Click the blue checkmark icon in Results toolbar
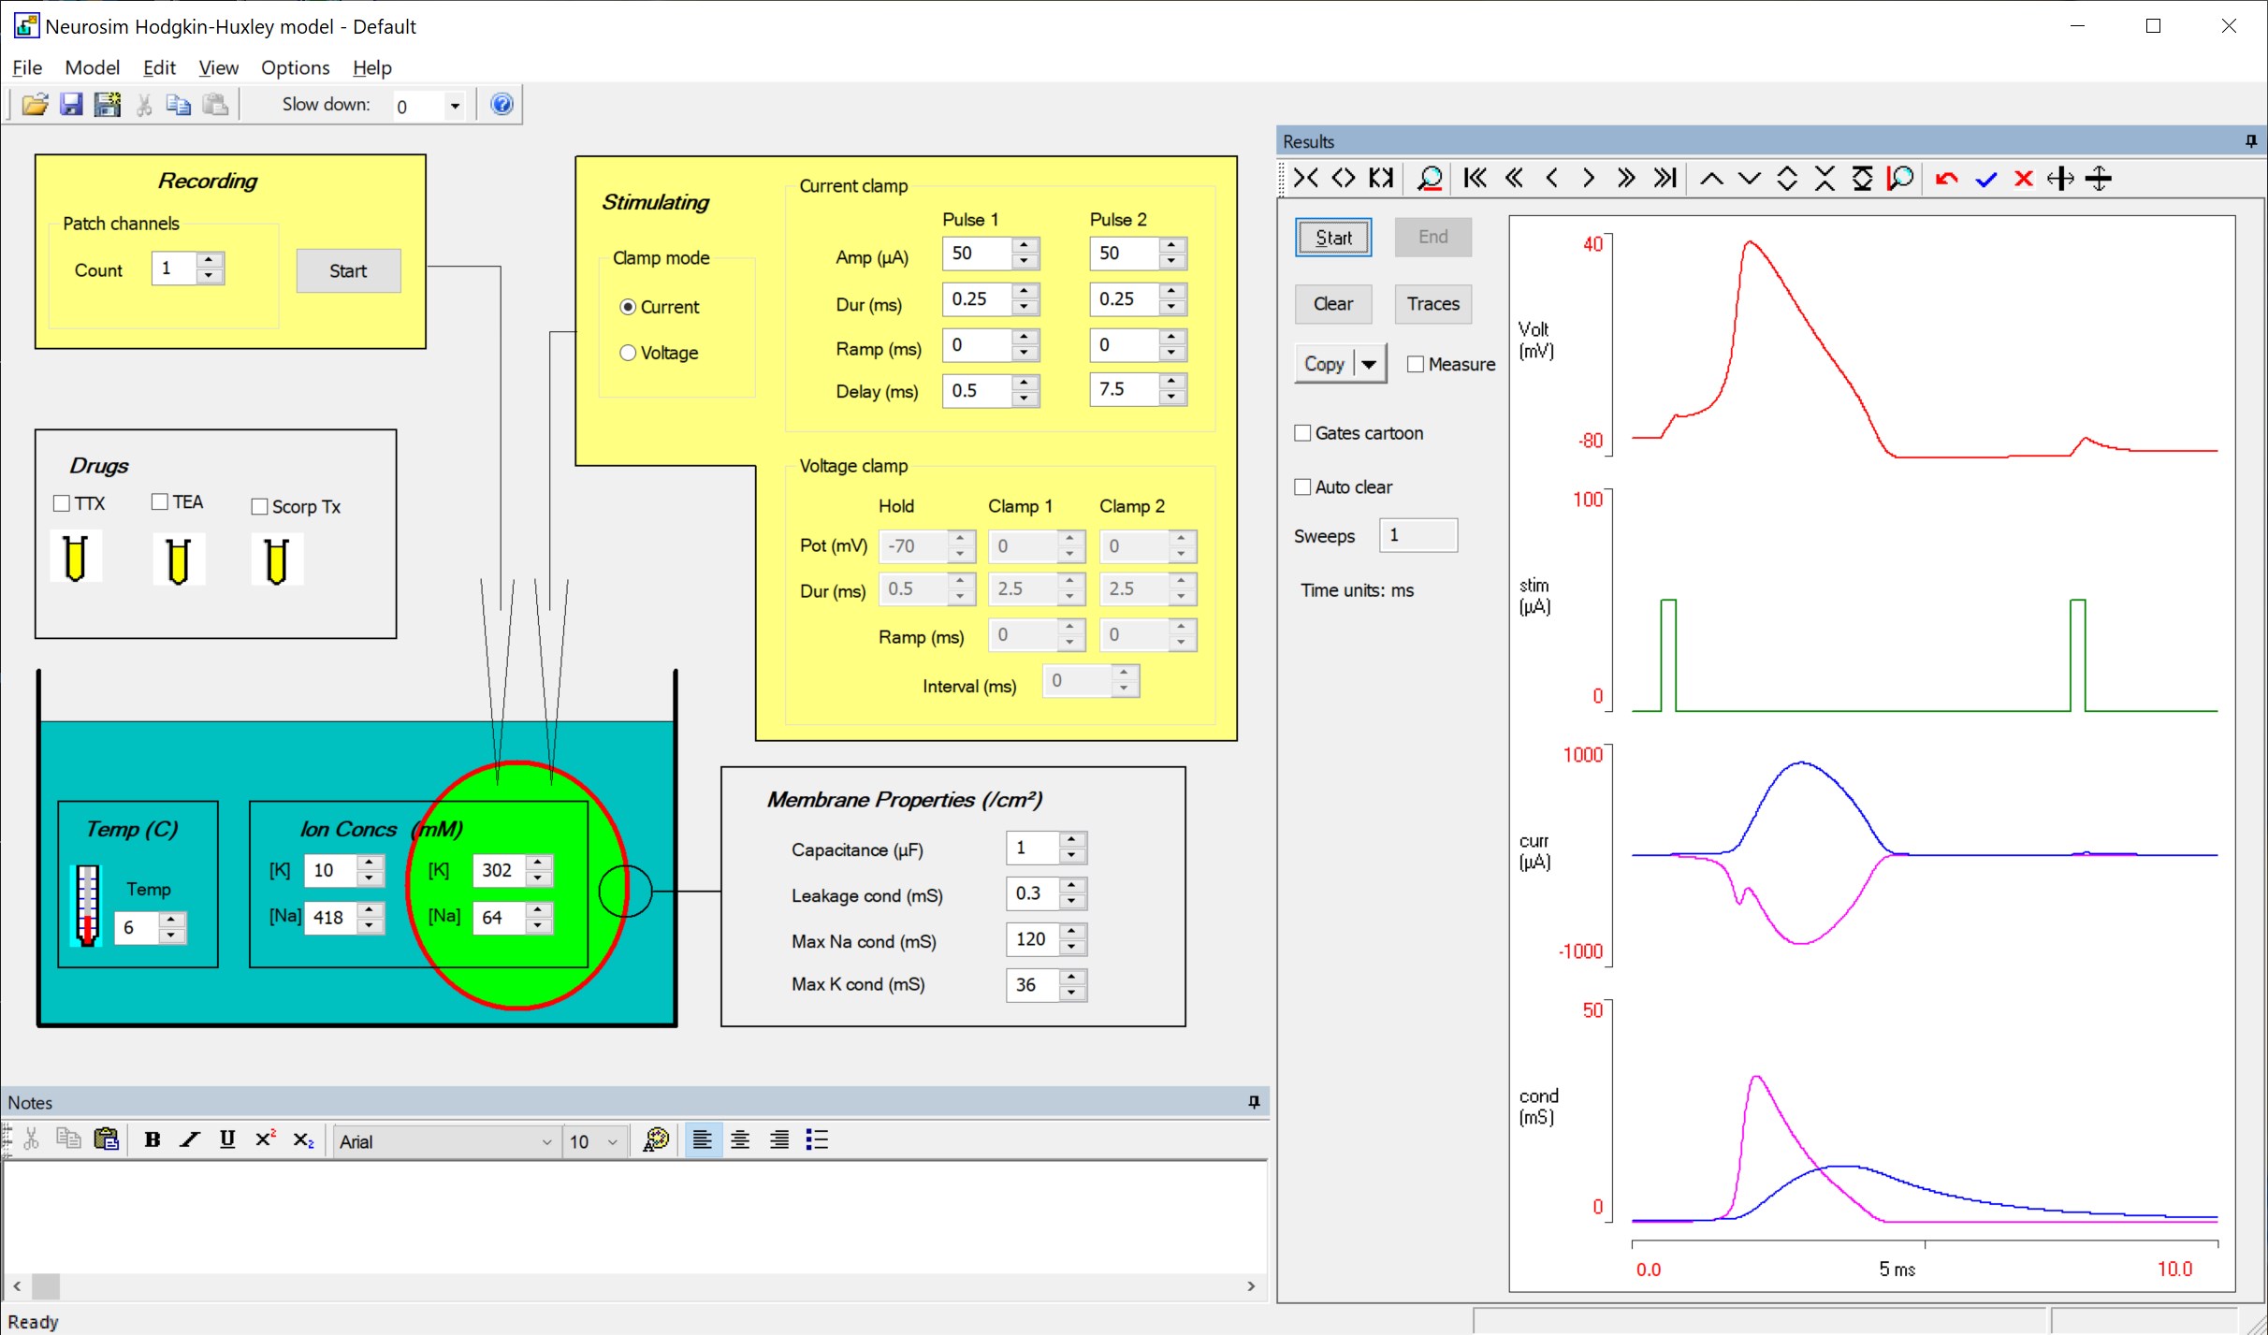The image size is (2268, 1335). [1985, 179]
